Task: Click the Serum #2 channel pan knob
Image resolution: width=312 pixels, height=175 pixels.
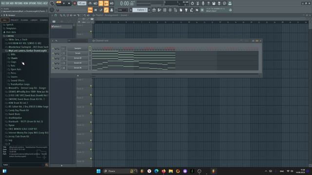Action: [x=56, y=58]
